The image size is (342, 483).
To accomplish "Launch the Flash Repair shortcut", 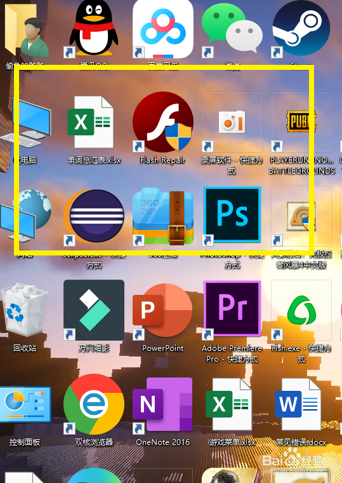I will point(163,122).
